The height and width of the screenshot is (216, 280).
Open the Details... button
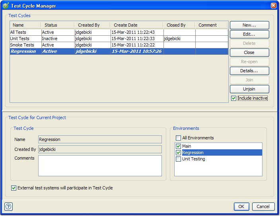click(x=249, y=71)
